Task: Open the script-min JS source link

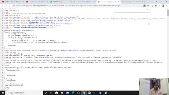Action: pyautogui.click(x=30, y=27)
